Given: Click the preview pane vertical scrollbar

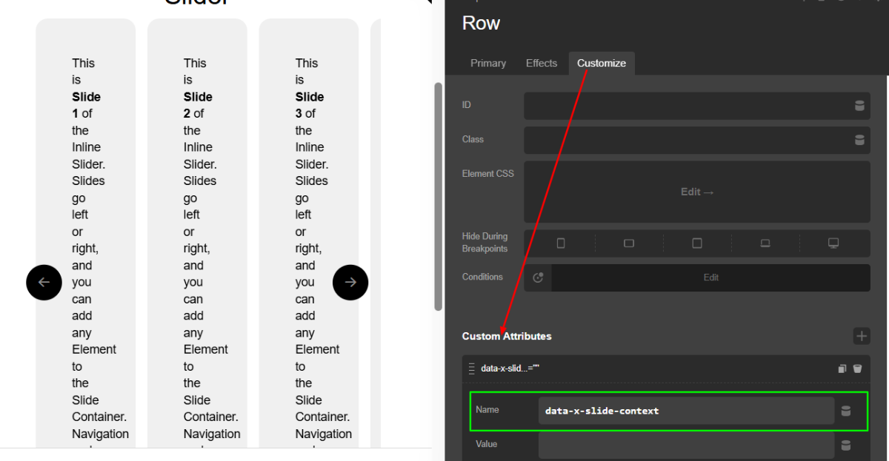Looking at the screenshot, I should pos(438,196).
